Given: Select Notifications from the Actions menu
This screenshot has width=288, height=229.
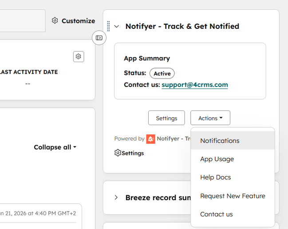Looking at the screenshot, I should [x=220, y=141].
